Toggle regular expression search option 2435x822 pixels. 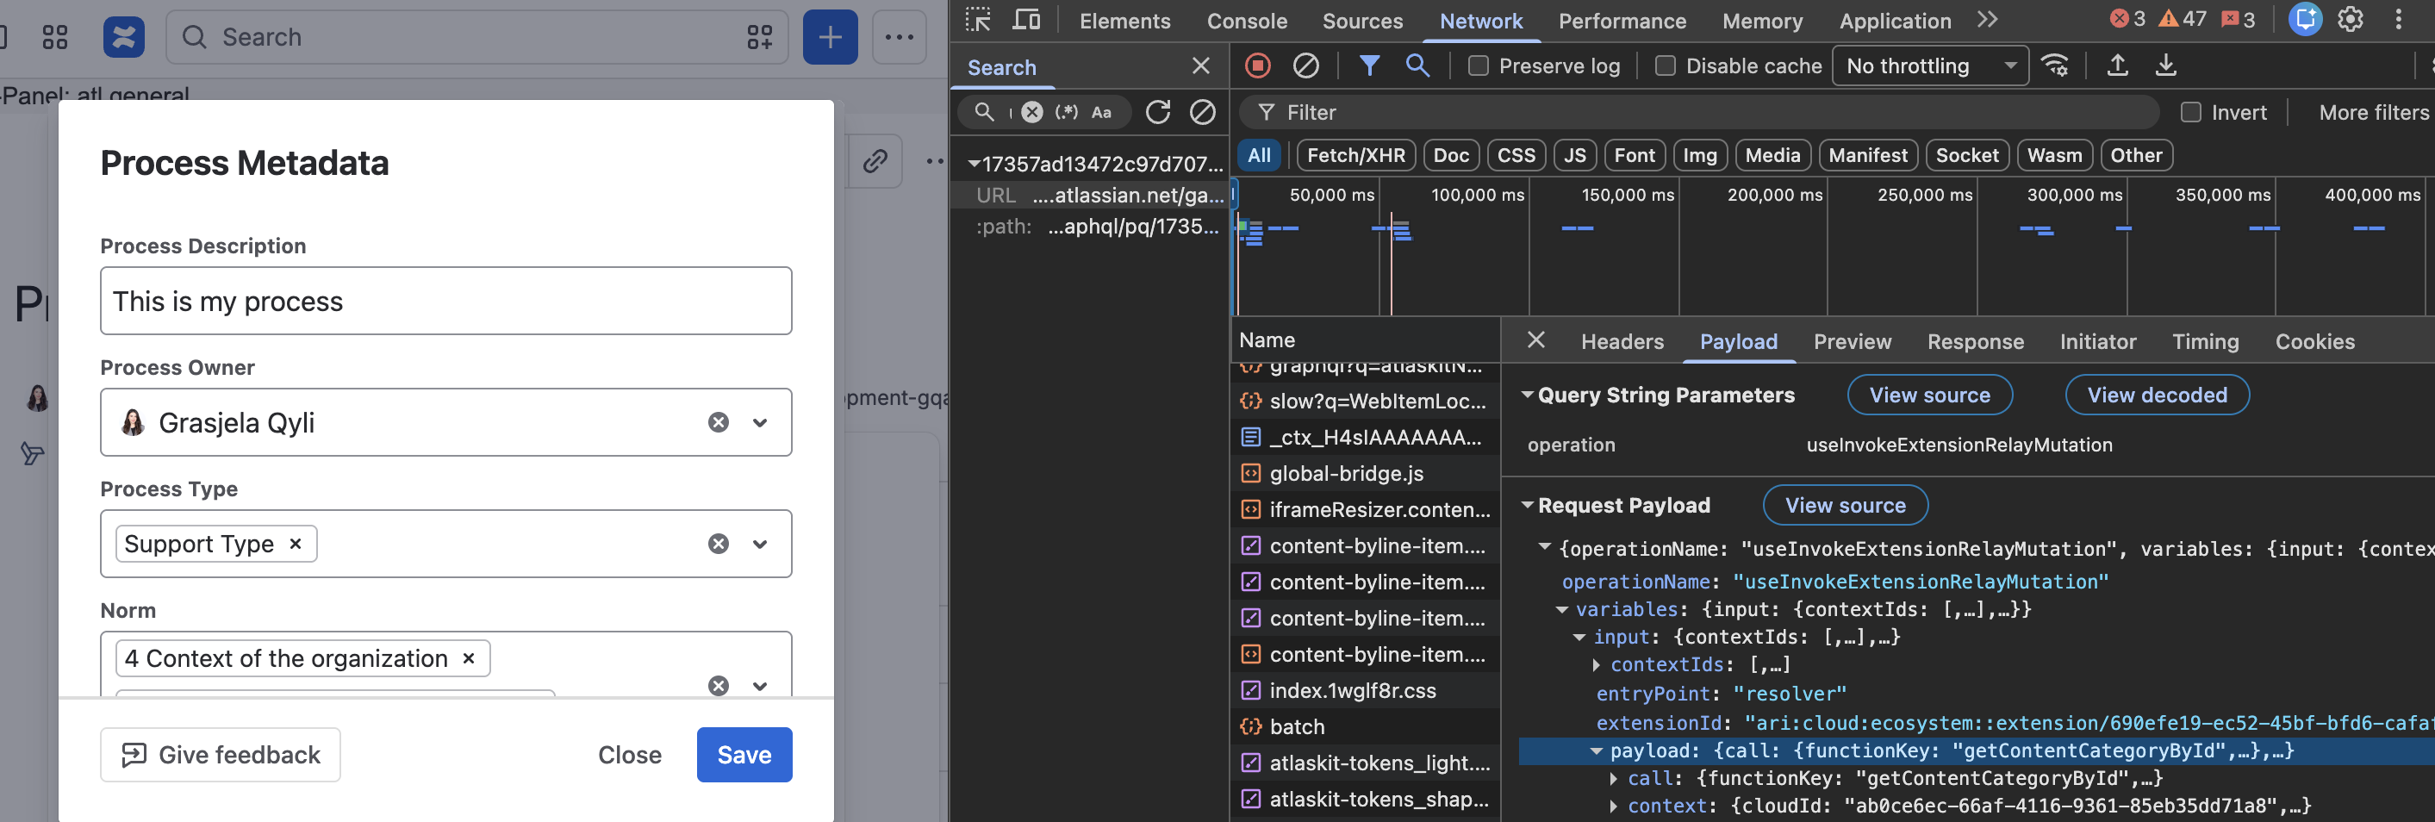(x=1066, y=112)
